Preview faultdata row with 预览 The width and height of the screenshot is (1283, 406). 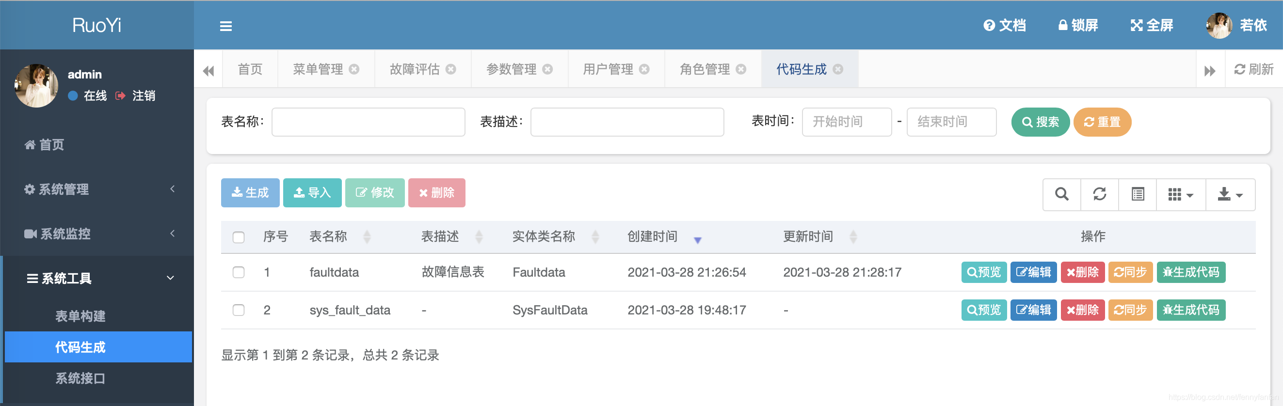[984, 272]
